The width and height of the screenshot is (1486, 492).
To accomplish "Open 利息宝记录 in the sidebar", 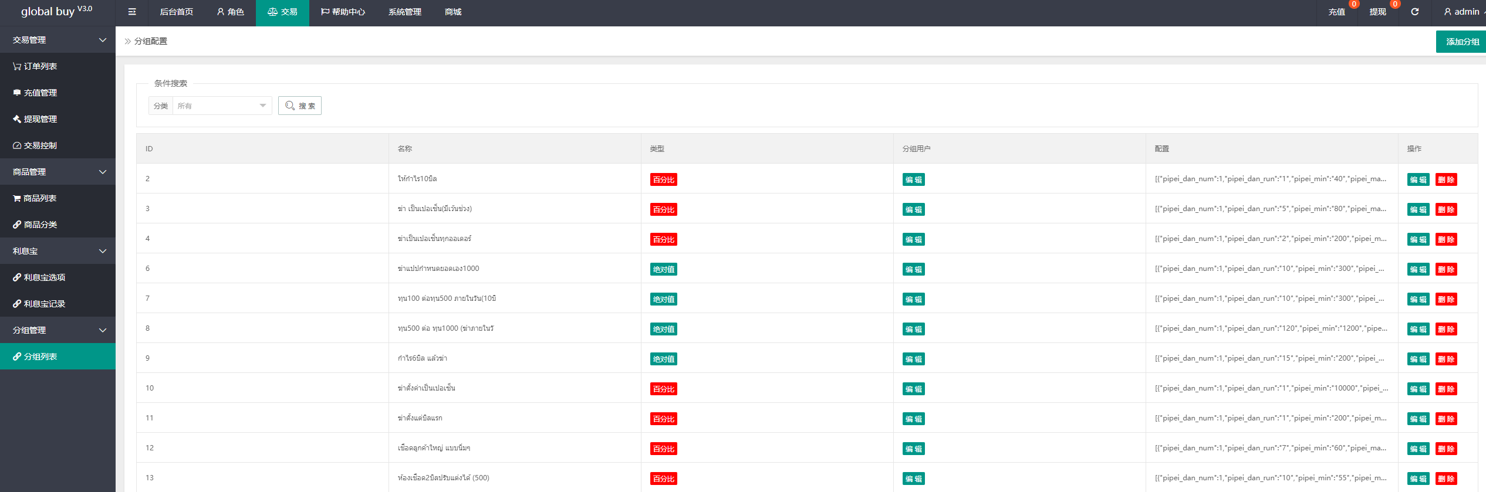I will pos(39,304).
